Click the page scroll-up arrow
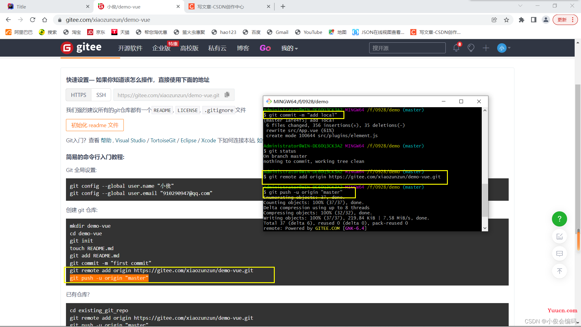Image resolution: width=581 pixels, height=327 pixels. 578,43
